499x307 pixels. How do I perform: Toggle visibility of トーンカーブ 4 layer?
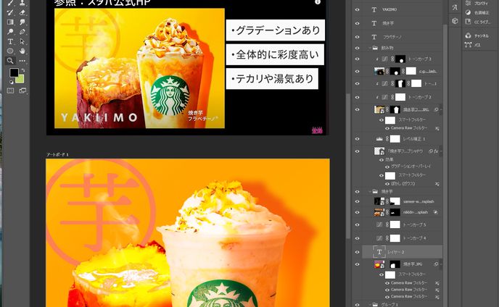(357, 237)
